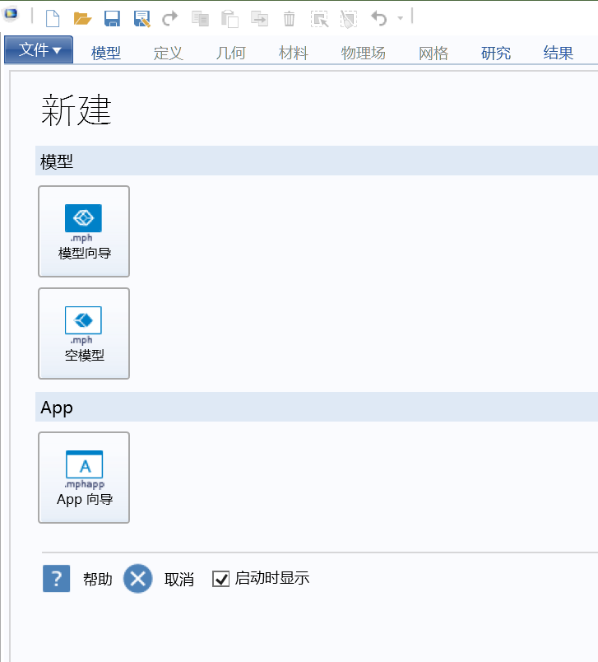Save the model with the floppy disk icon
Screen dimensions: 598x662
112,19
